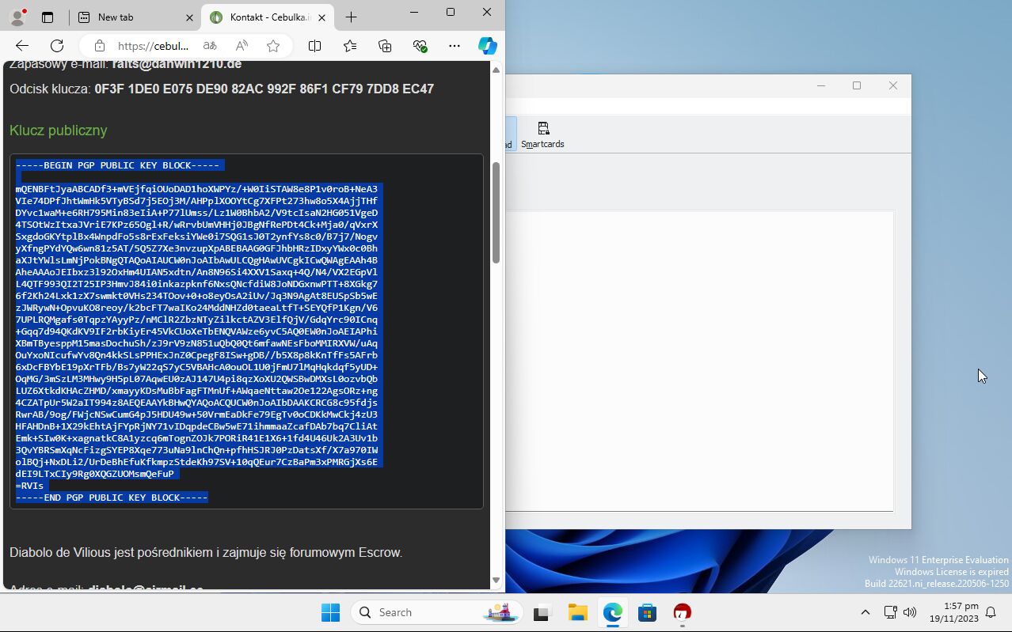Click the browser profile avatar icon
The image size is (1012, 632).
(x=17, y=17)
